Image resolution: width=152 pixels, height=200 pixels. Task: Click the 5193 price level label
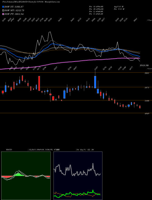[x=147, y=101]
